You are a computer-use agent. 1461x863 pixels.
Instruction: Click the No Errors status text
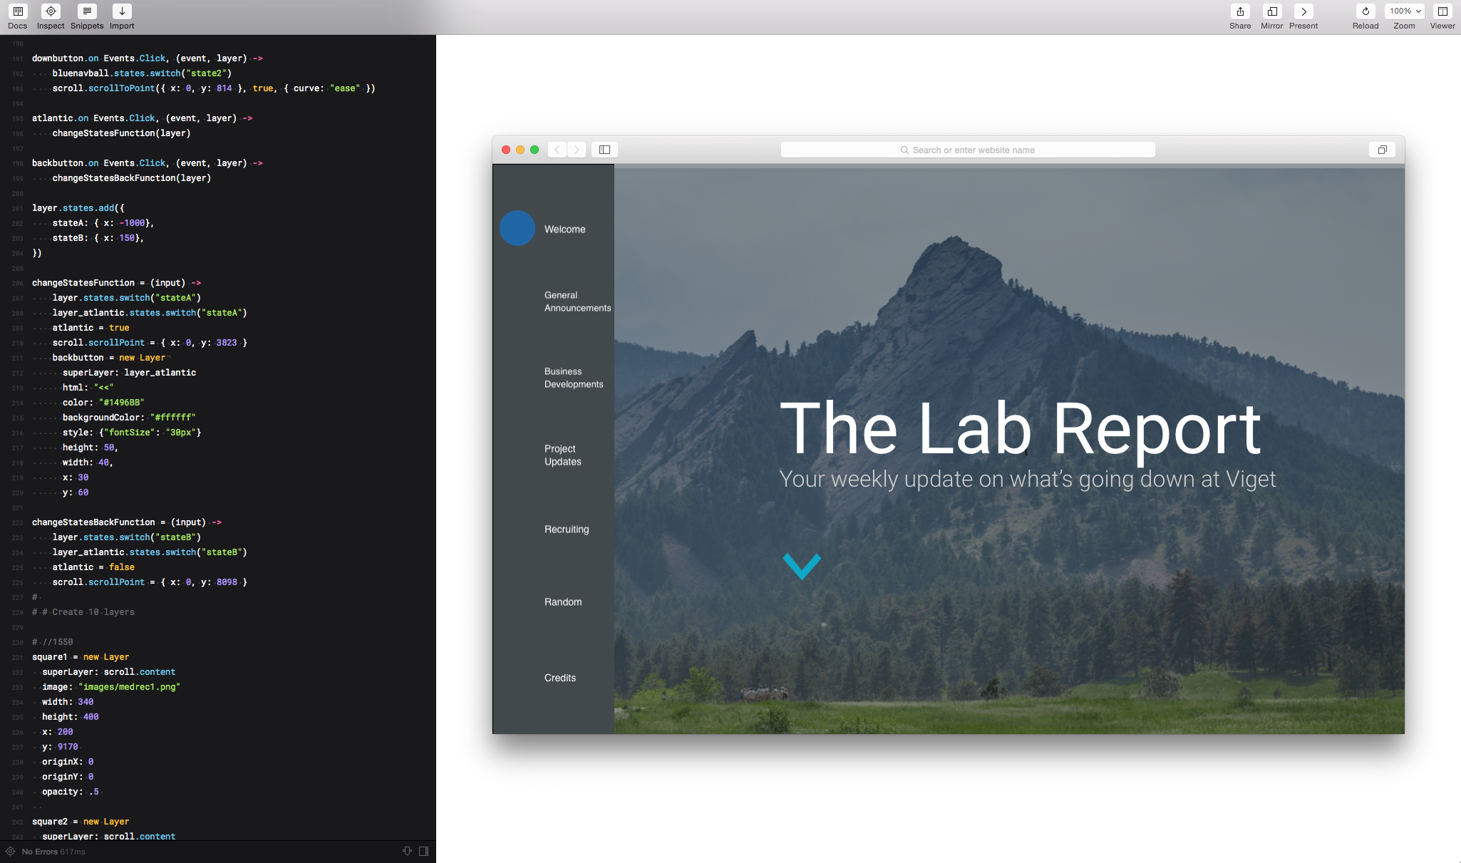click(40, 852)
